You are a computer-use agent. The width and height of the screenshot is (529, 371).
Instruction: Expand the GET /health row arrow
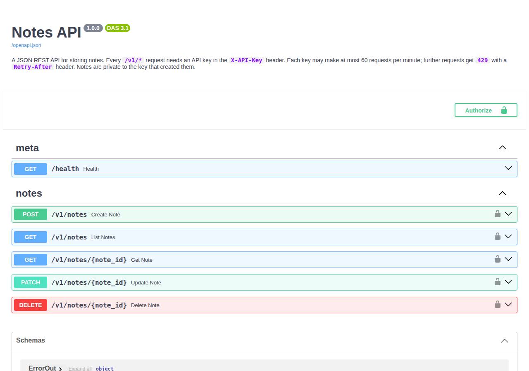(508, 168)
